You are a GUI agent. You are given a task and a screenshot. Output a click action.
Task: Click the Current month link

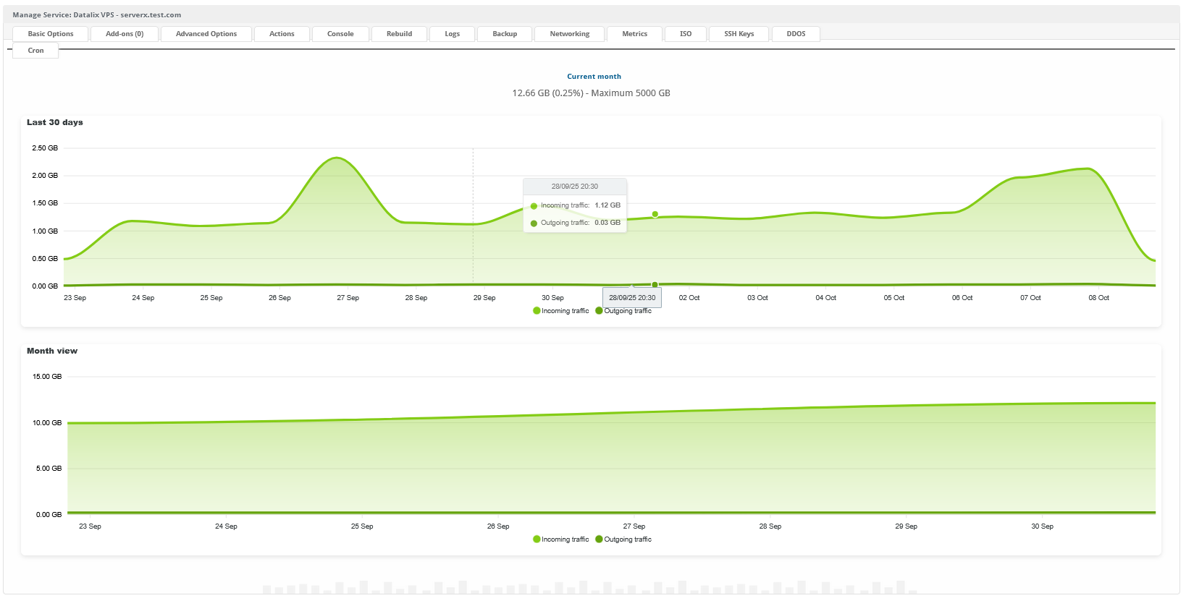tap(594, 77)
